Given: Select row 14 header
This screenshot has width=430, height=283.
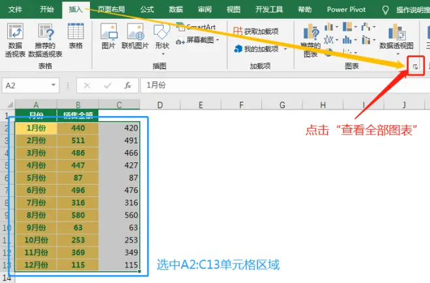Looking at the screenshot, I should tap(7, 278).
